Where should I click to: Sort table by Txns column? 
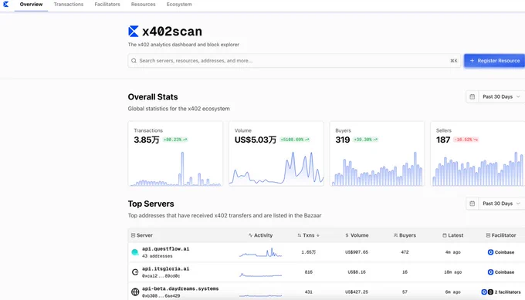pos(308,235)
